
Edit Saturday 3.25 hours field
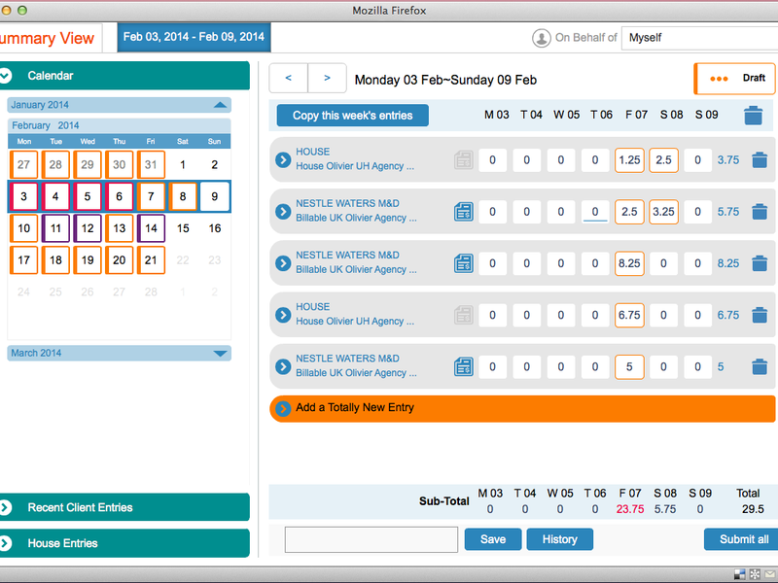click(x=663, y=212)
